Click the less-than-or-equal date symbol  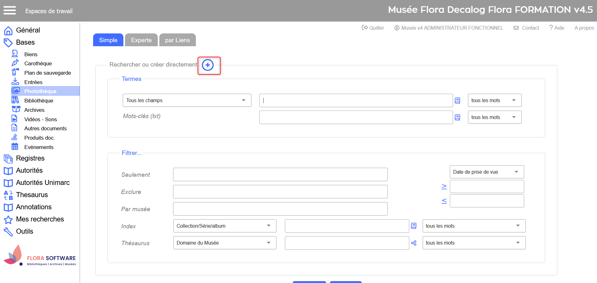444,201
